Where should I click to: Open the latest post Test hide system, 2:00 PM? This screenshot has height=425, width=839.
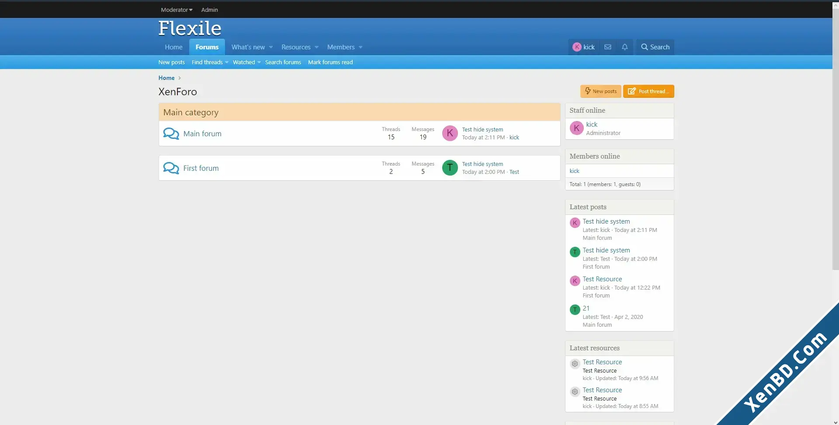606,250
